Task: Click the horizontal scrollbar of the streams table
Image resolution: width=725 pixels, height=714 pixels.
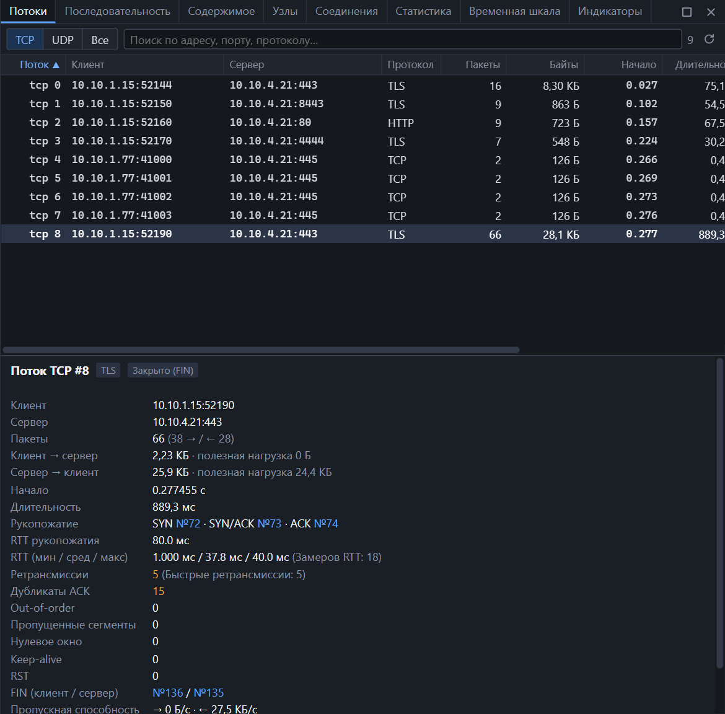Action: tap(261, 350)
